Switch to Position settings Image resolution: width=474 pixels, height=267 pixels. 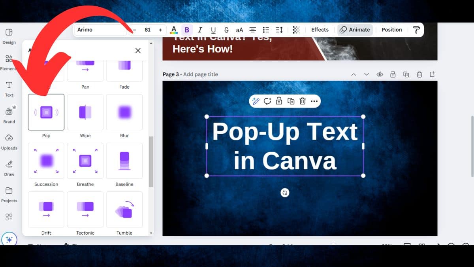pos(391,30)
